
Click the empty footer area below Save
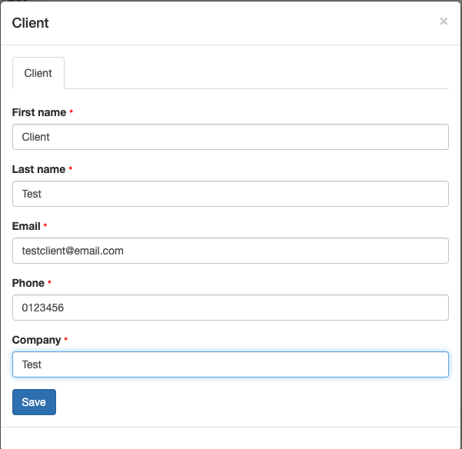tap(231, 437)
